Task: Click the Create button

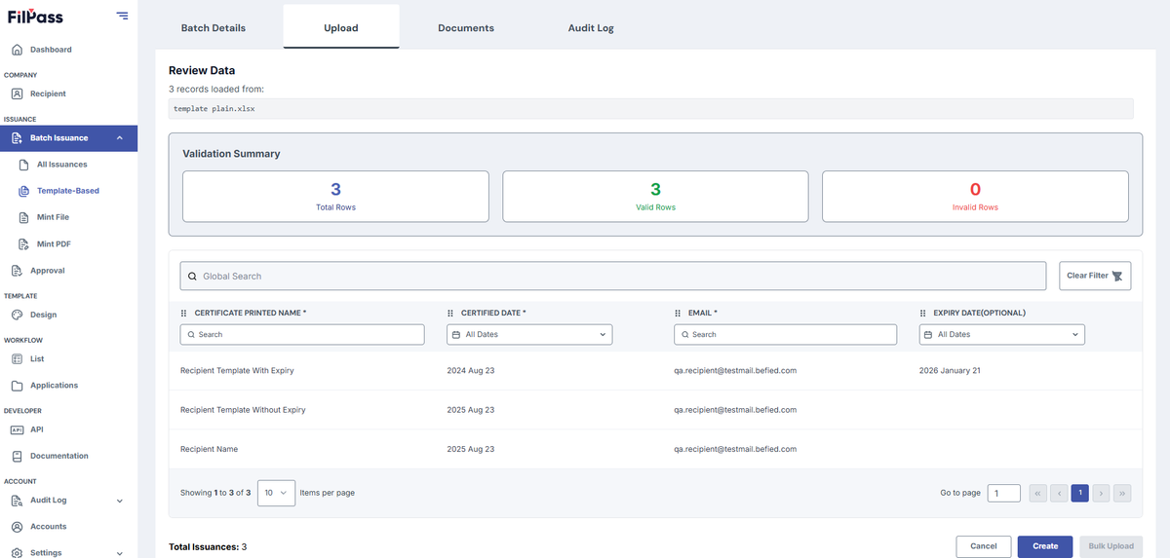Action: pyautogui.click(x=1045, y=546)
